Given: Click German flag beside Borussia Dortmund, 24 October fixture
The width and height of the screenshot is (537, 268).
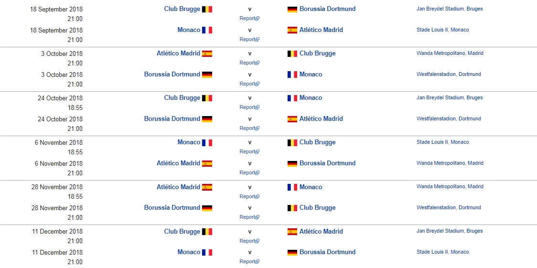Looking at the screenshot, I should click(x=207, y=119).
